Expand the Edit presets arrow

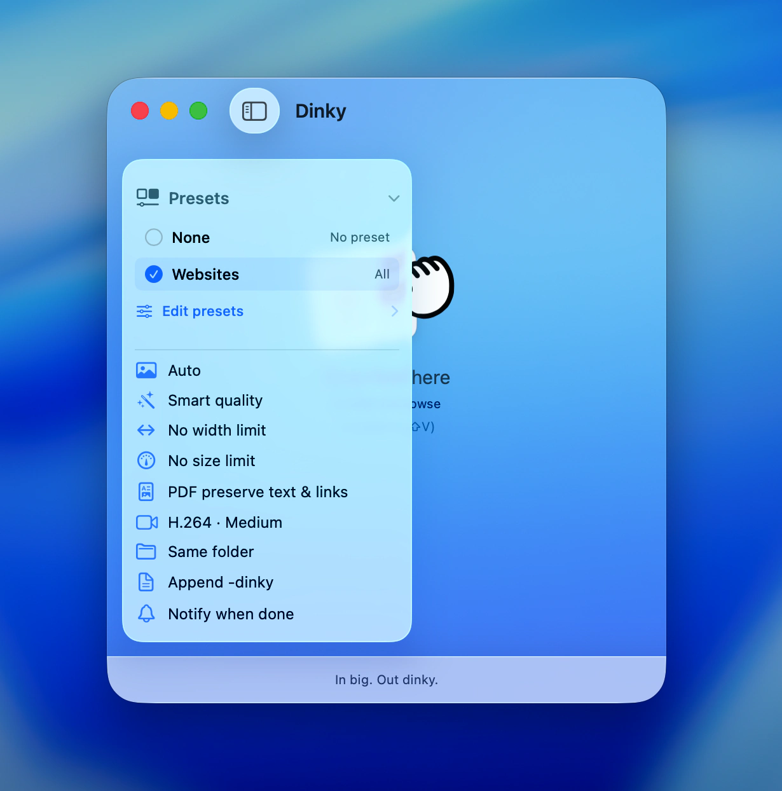point(394,311)
